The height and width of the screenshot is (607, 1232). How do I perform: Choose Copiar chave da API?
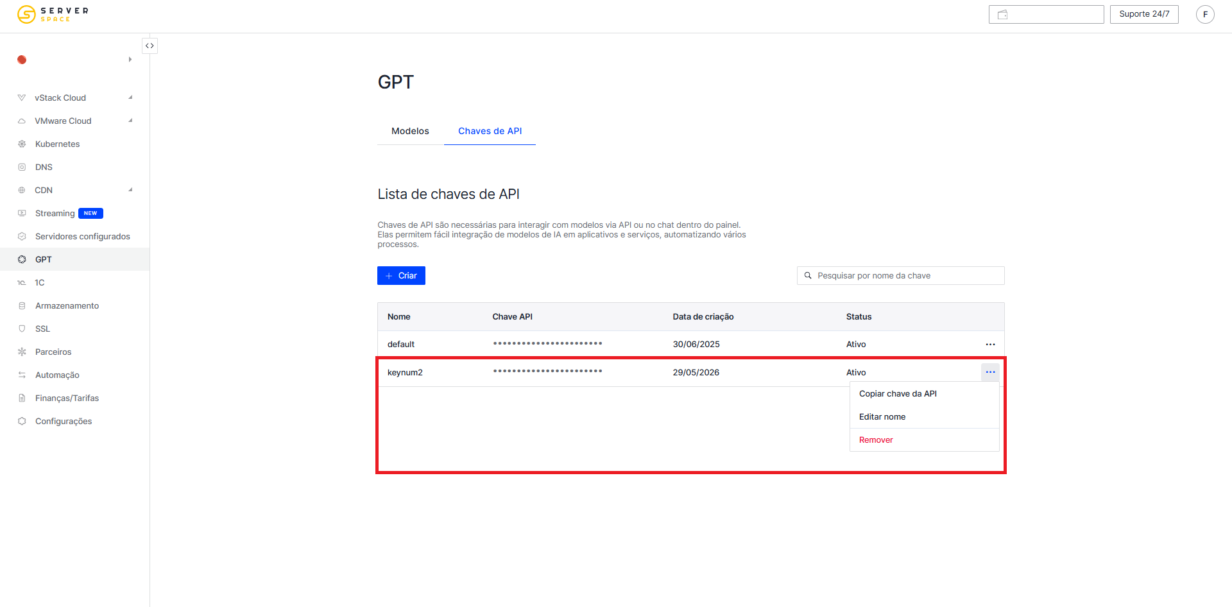point(924,394)
